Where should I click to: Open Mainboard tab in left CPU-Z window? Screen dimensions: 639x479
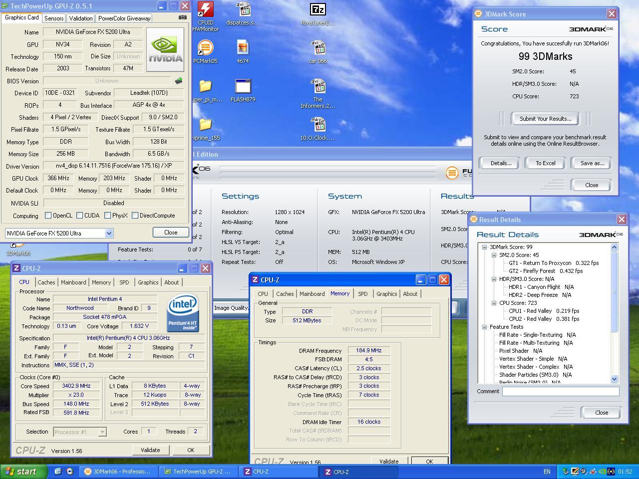pos(73,282)
